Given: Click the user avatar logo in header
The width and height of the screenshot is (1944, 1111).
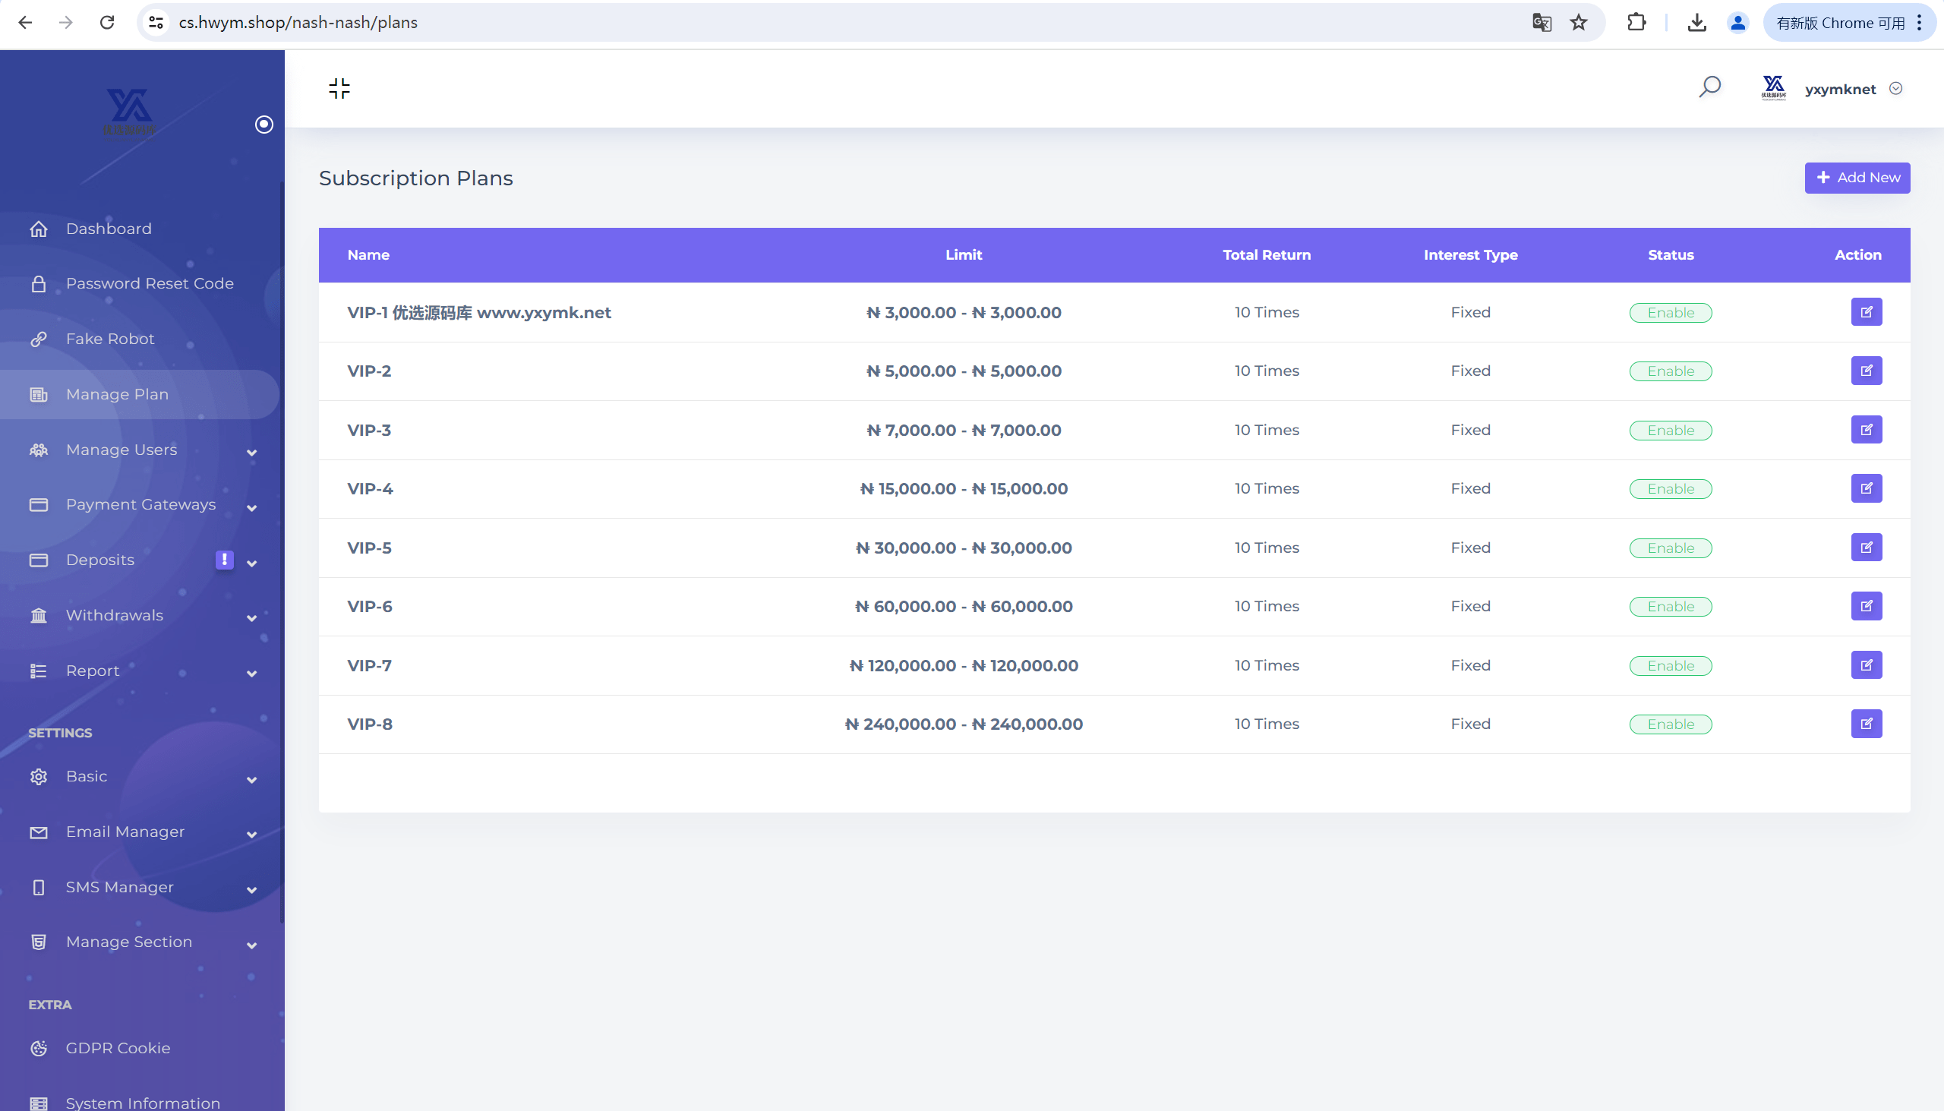Looking at the screenshot, I should [1773, 88].
